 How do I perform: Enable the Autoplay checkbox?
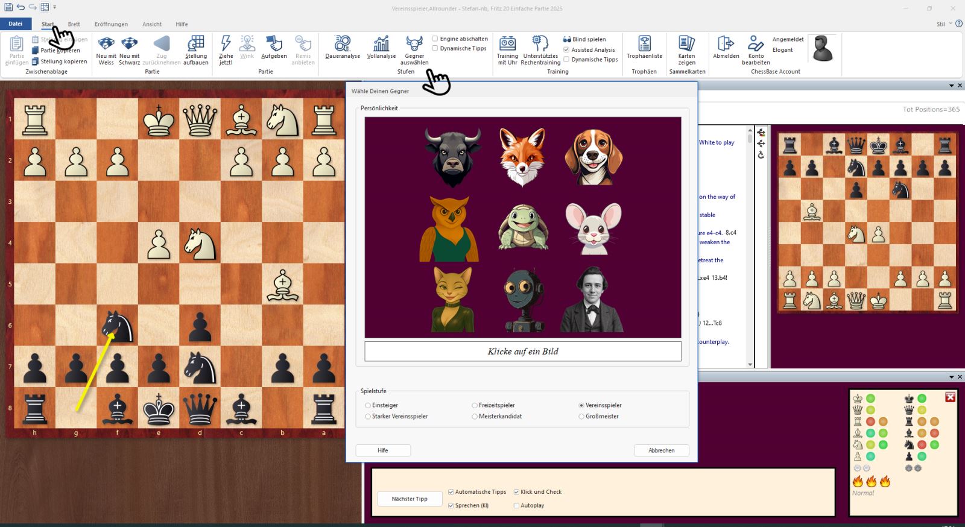pyautogui.click(x=516, y=506)
